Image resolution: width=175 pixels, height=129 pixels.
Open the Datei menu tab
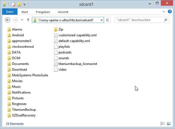click(x=10, y=12)
